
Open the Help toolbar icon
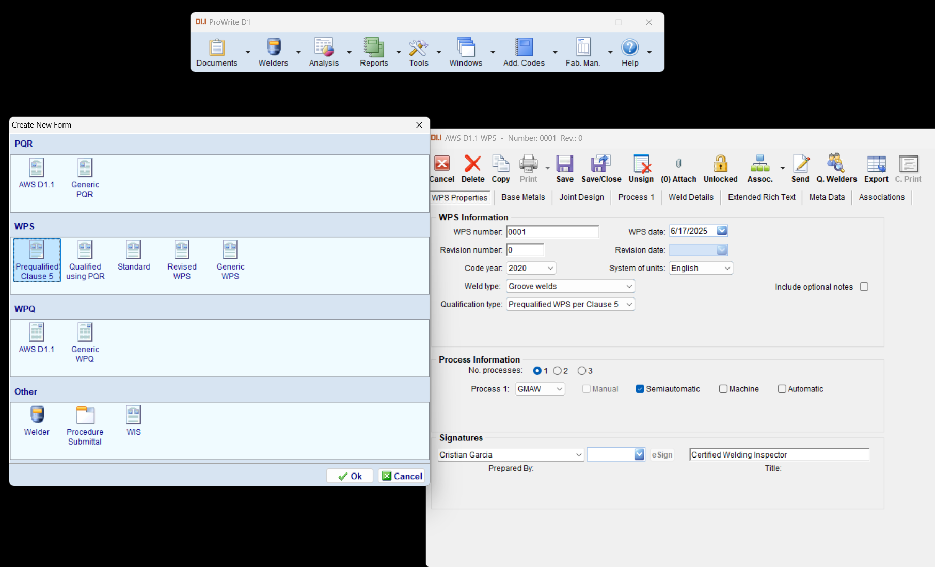[x=630, y=52]
